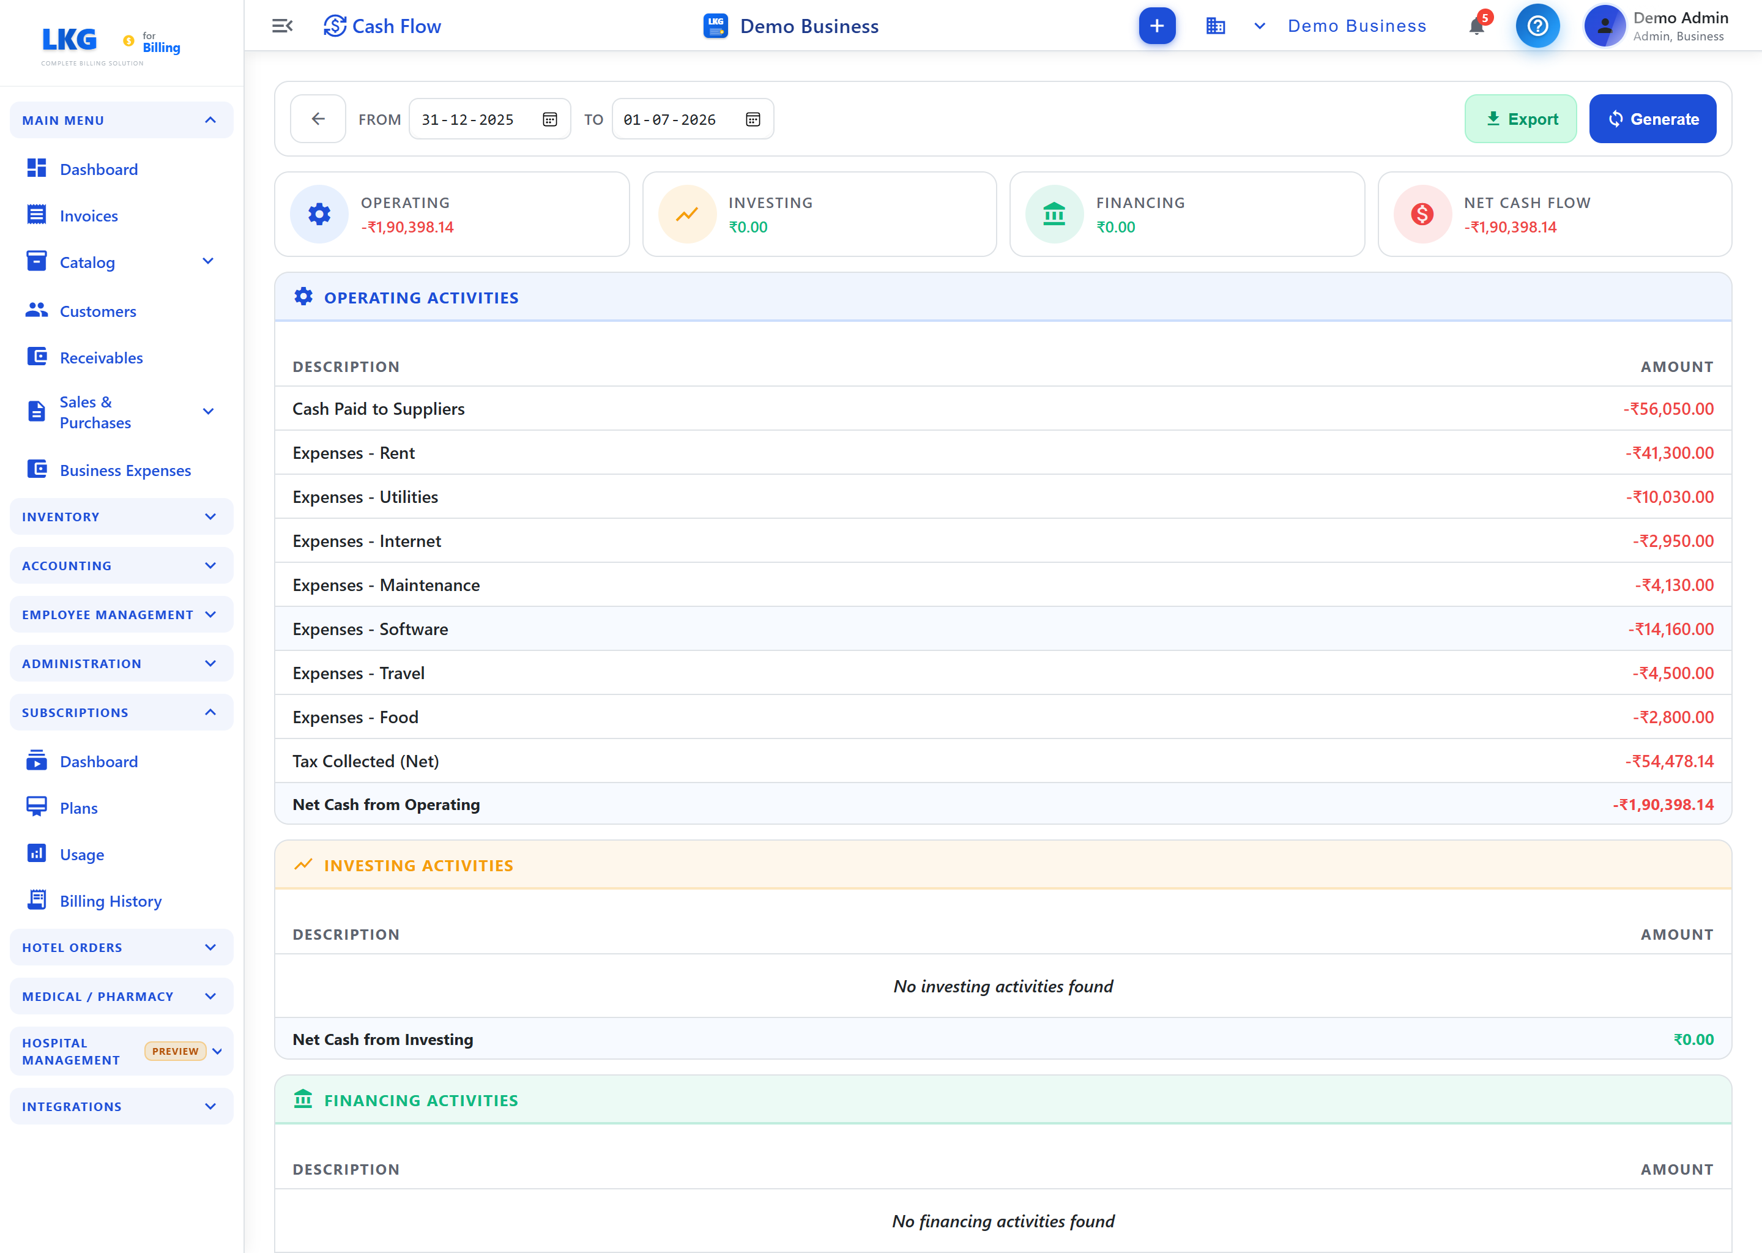Select the Tax Collected (Net) row
The height and width of the screenshot is (1253, 1762).
tap(1003, 760)
